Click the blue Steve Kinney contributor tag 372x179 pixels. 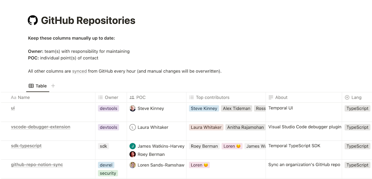204,108
